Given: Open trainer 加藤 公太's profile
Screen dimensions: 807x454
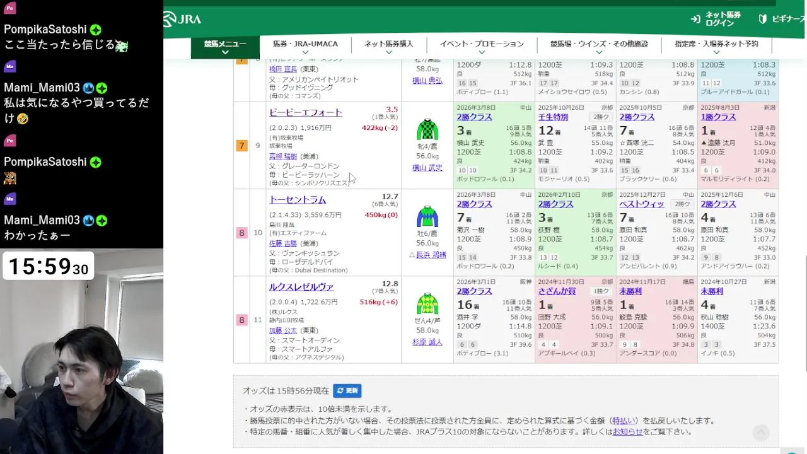Looking at the screenshot, I should [282, 330].
